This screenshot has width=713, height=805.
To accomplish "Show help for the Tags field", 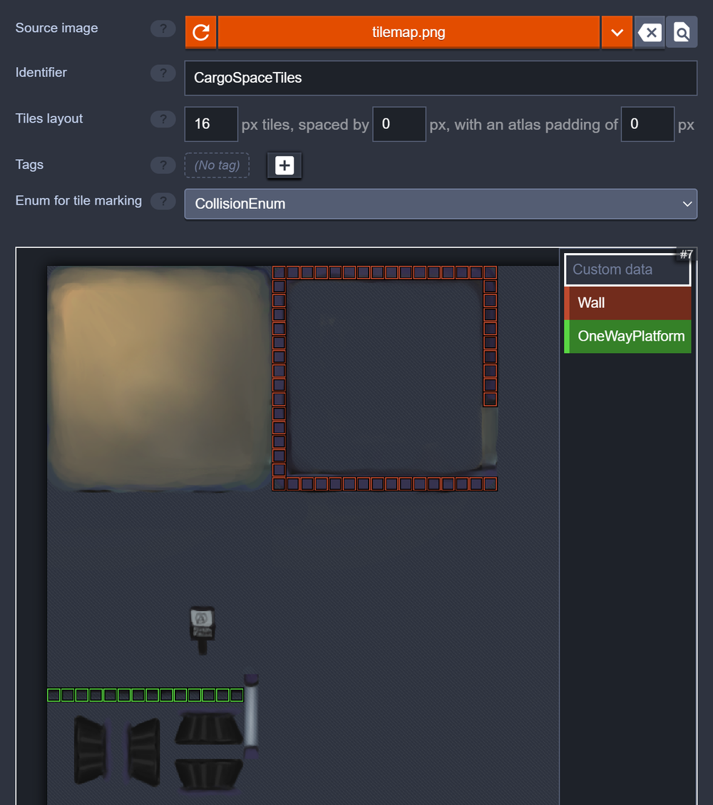I will point(163,165).
